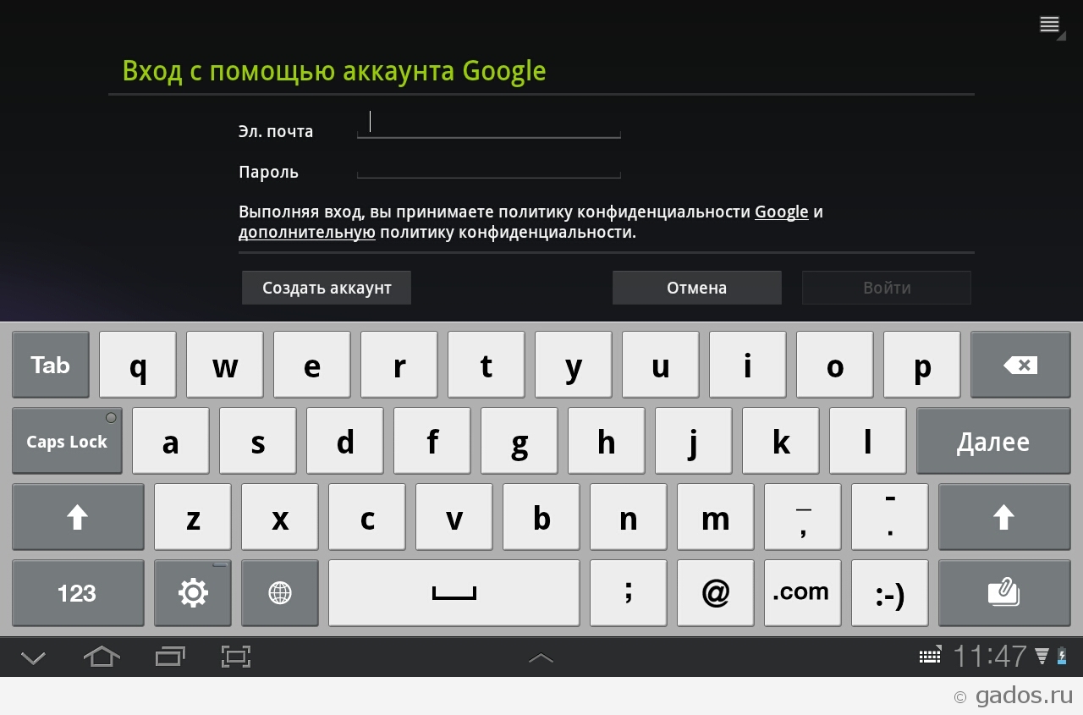Tap the p key
1083x715 pixels.
[922, 365]
